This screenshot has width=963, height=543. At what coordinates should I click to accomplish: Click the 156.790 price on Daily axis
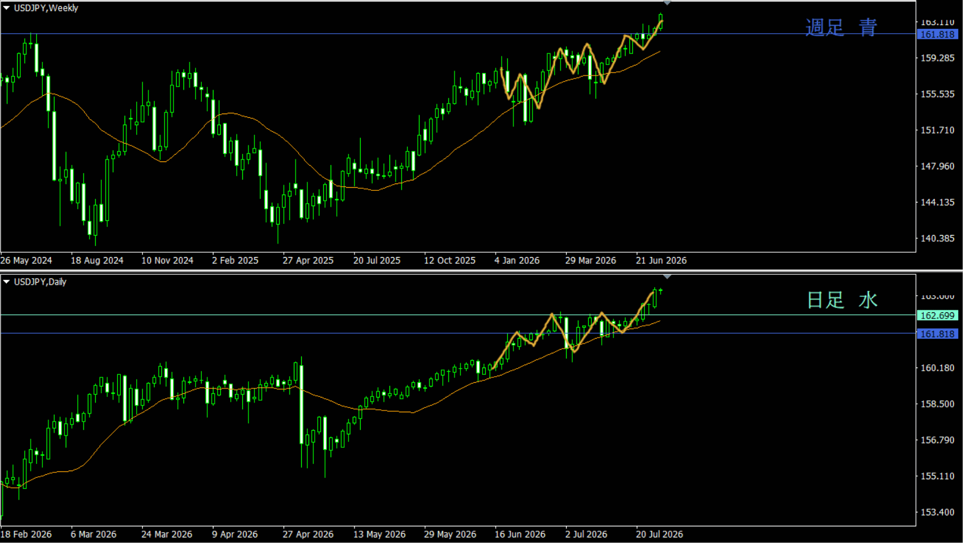point(937,440)
